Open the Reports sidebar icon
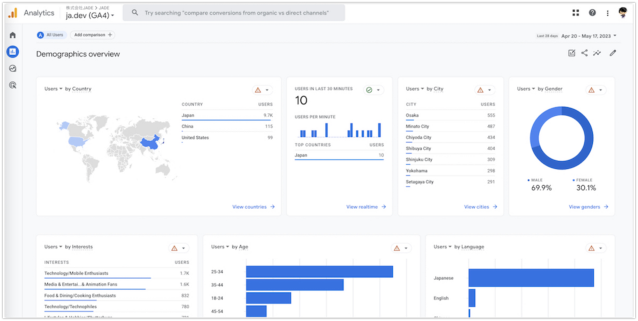The image size is (638, 321). point(13,51)
